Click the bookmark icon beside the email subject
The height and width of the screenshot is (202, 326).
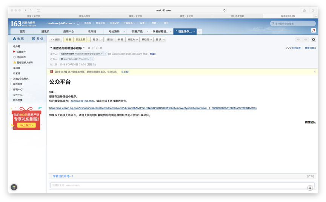click(x=89, y=48)
